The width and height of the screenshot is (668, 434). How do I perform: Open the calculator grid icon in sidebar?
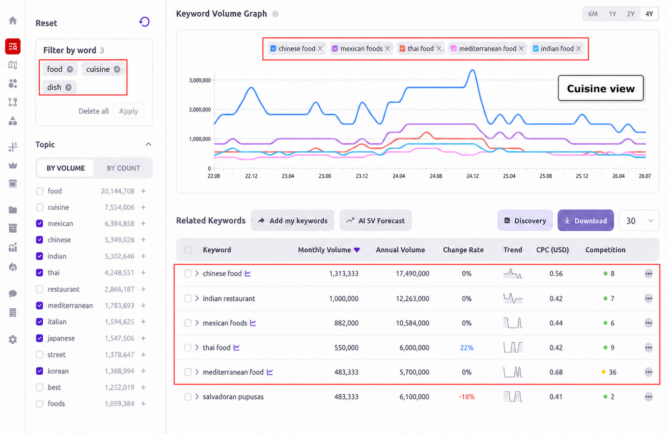click(x=13, y=312)
